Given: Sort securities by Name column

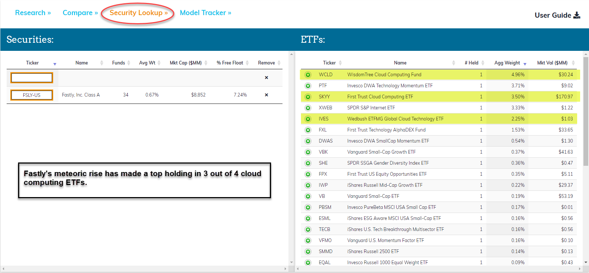Looking at the screenshot, I should 82,63.
